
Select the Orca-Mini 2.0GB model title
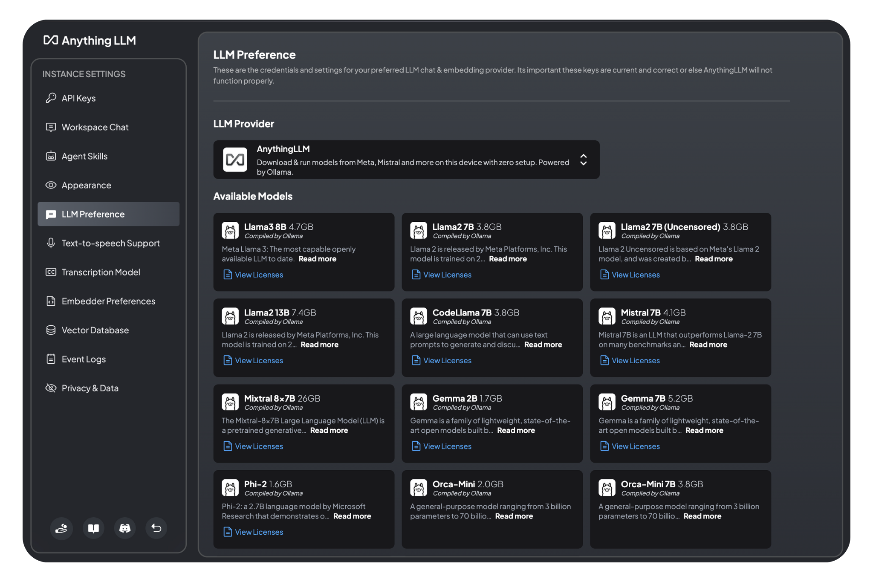(454, 484)
